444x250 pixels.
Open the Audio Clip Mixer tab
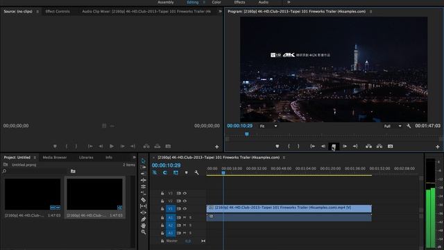(146, 11)
